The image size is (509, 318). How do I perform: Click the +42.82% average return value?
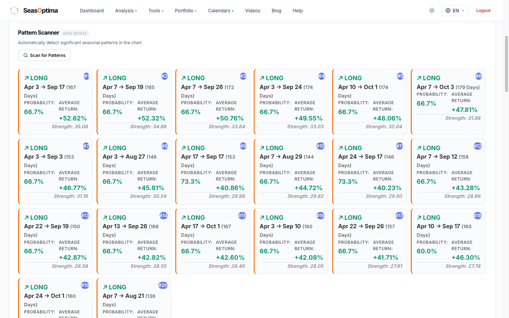click(151, 258)
